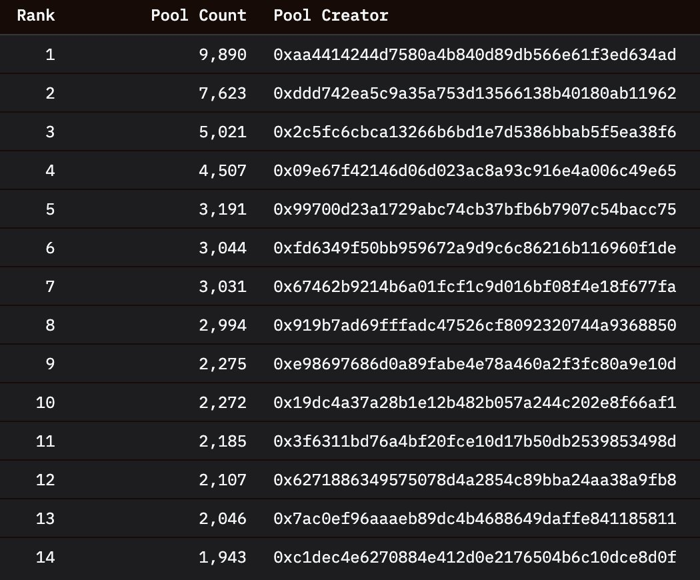
Task: Click rank cell 9
Action: [50, 364]
